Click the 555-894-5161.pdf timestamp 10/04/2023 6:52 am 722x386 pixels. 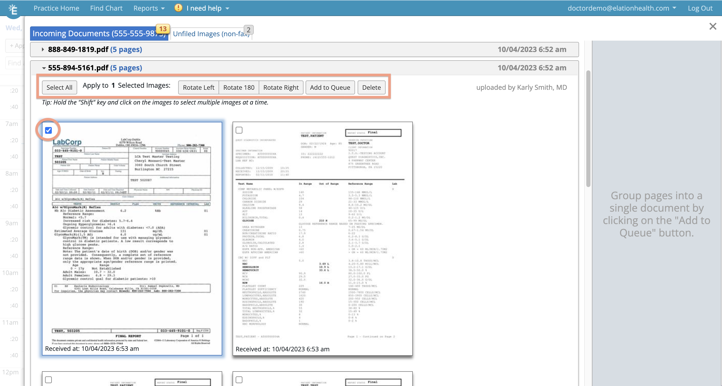[532, 68]
